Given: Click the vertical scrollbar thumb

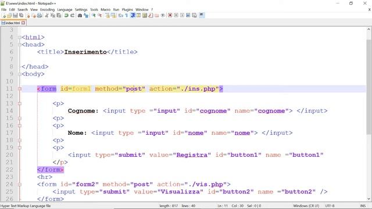Looking at the screenshot, I should click(x=369, y=87).
